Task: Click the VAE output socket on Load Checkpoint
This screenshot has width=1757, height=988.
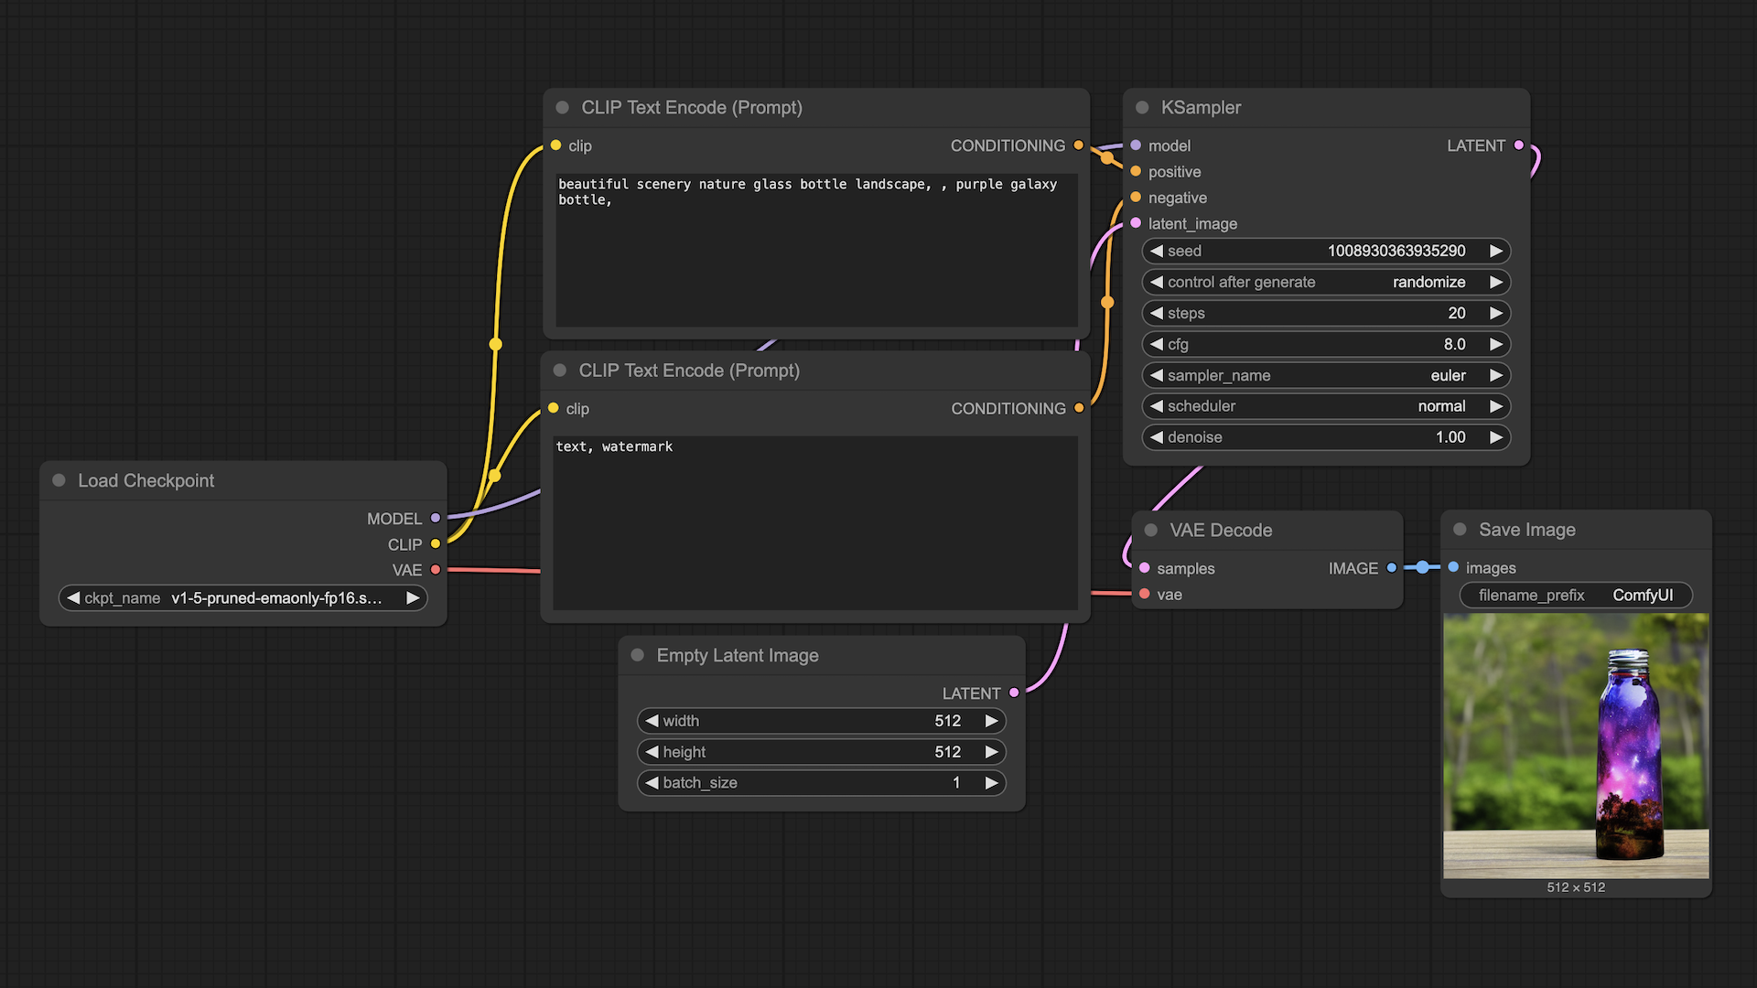Action: coord(436,569)
